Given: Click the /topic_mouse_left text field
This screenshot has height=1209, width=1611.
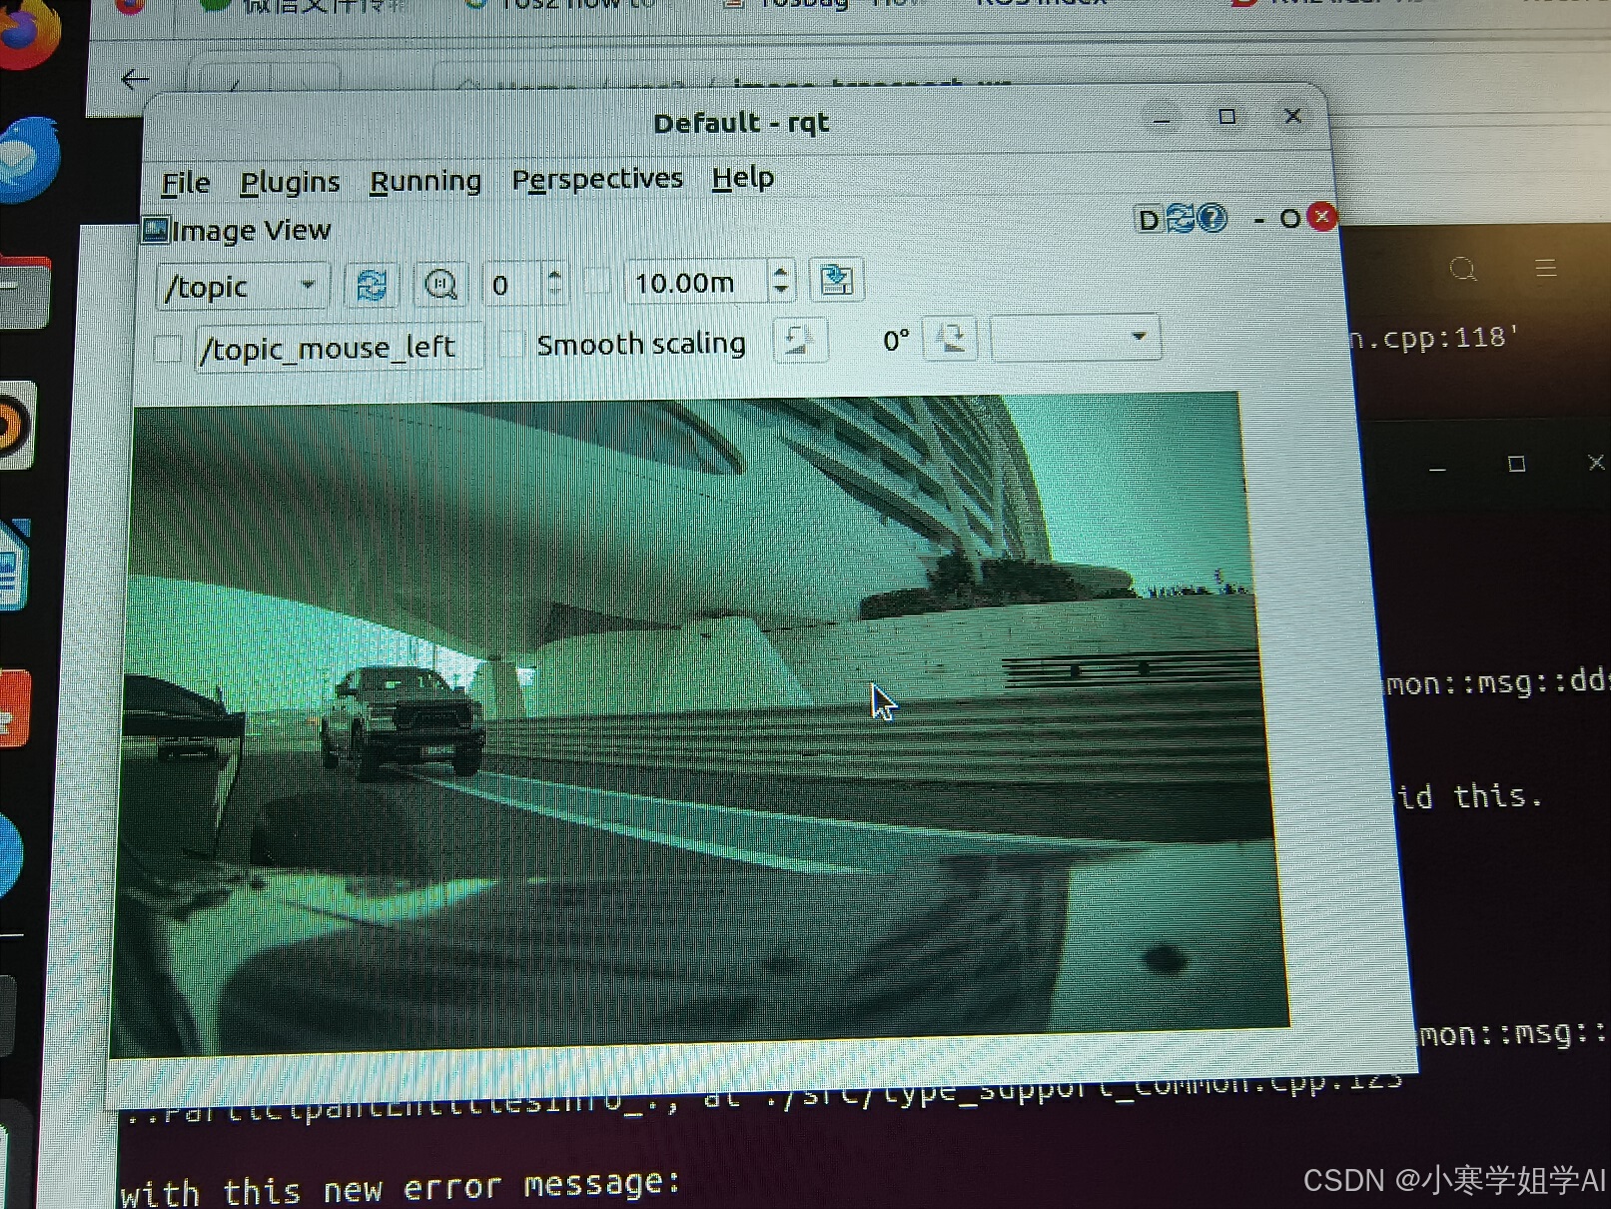Looking at the screenshot, I should pyautogui.click(x=339, y=348).
